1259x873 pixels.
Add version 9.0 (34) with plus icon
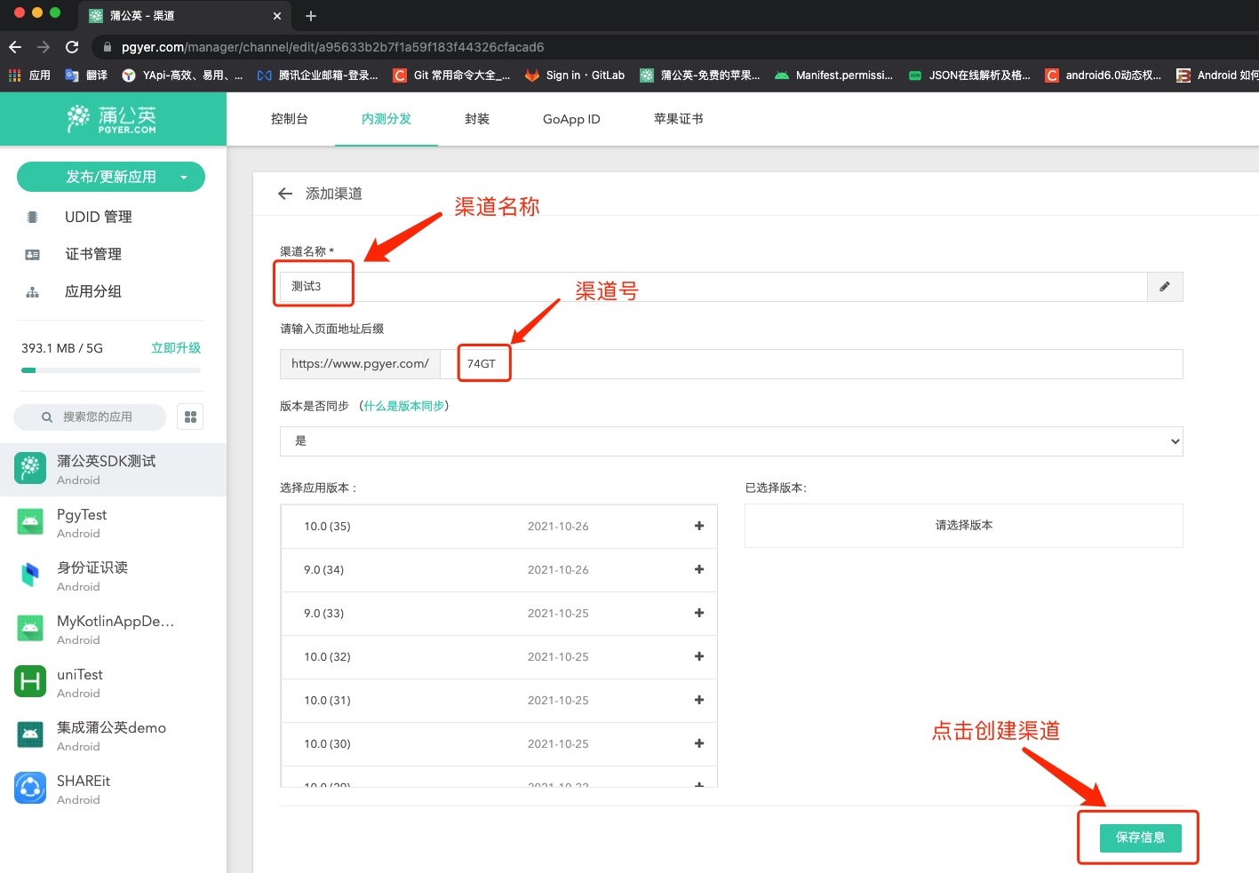point(699,569)
